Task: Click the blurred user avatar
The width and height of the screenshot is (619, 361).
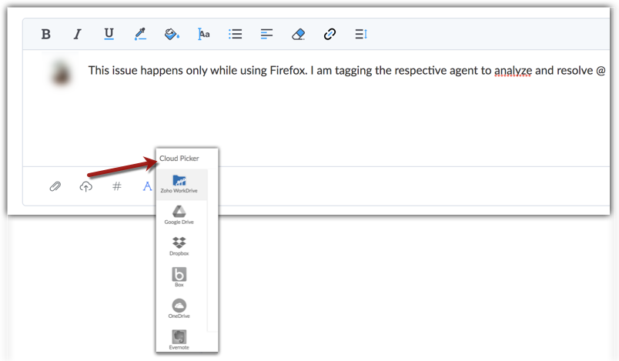Action: click(x=61, y=73)
